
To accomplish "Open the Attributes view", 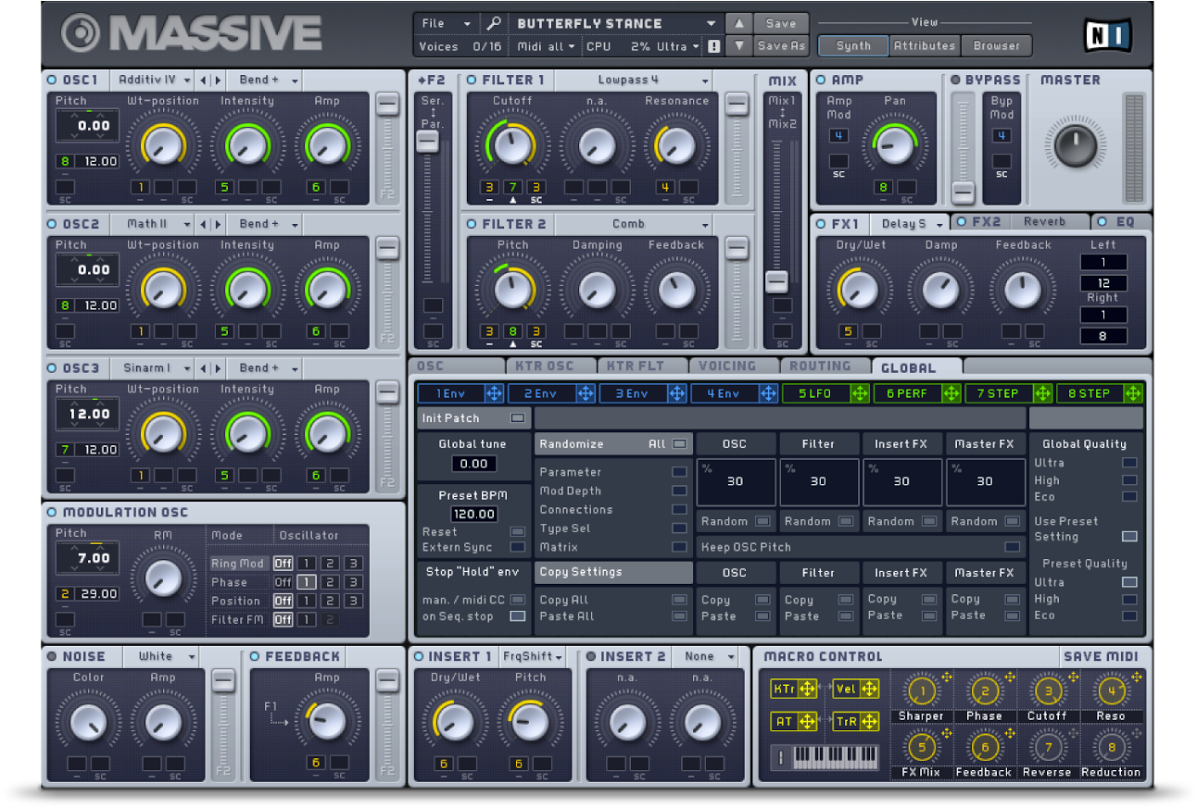I will [x=925, y=45].
